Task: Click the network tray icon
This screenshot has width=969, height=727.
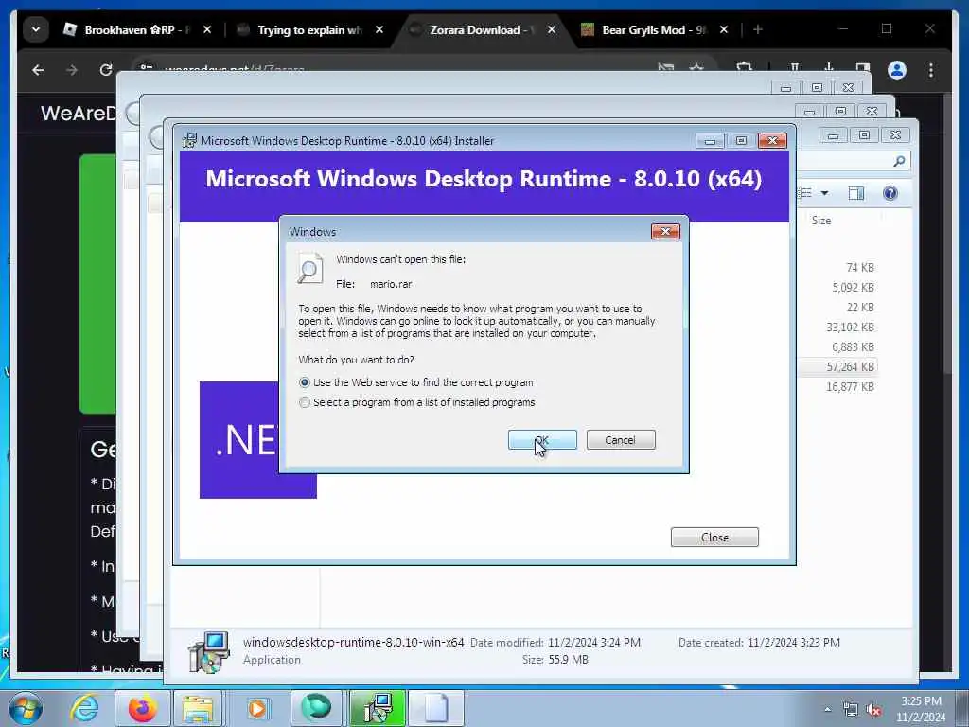Action: [851, 710]
